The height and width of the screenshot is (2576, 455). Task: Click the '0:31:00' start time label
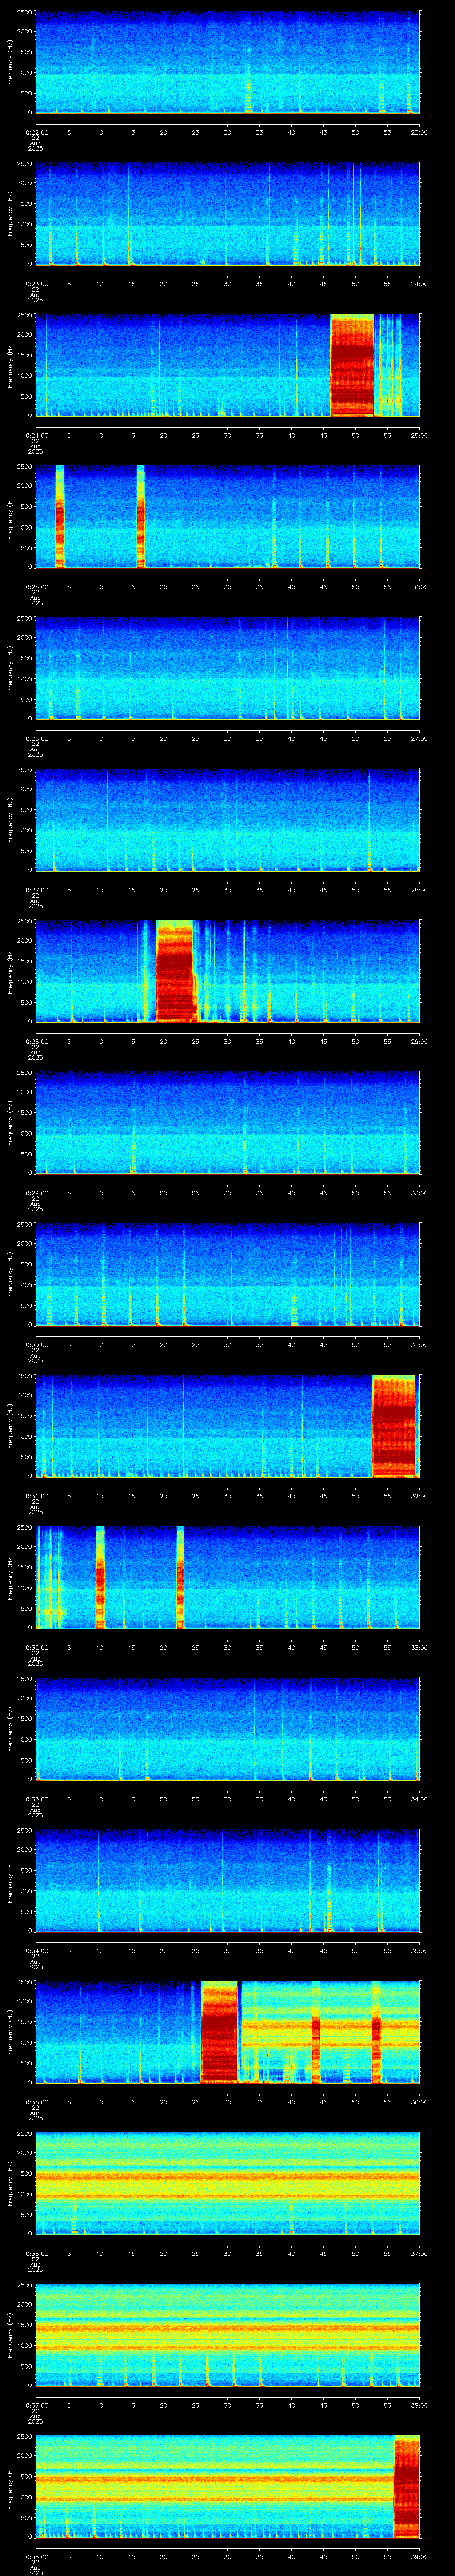(36, 1496)
